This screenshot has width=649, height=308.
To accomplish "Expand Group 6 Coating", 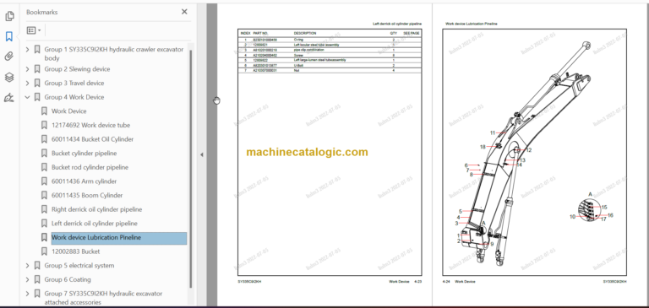I will 27,279.
